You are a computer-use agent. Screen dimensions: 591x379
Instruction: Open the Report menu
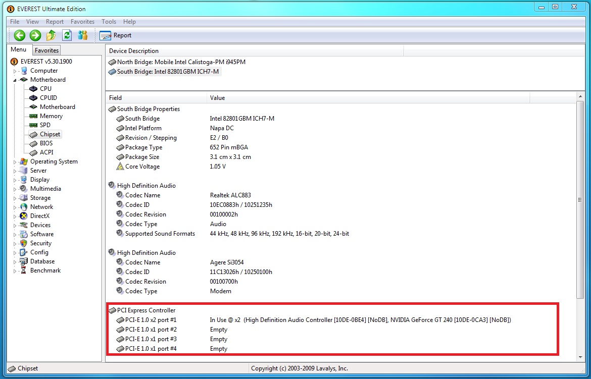pos(55,22)
